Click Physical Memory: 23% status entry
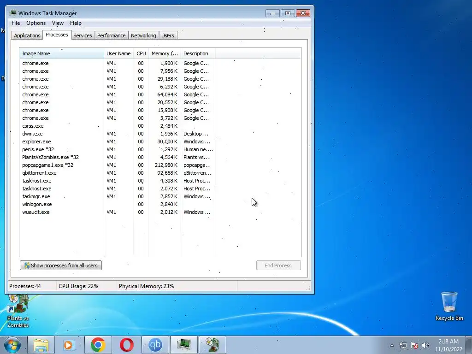 pyautogui.click(x=146, y=286)
